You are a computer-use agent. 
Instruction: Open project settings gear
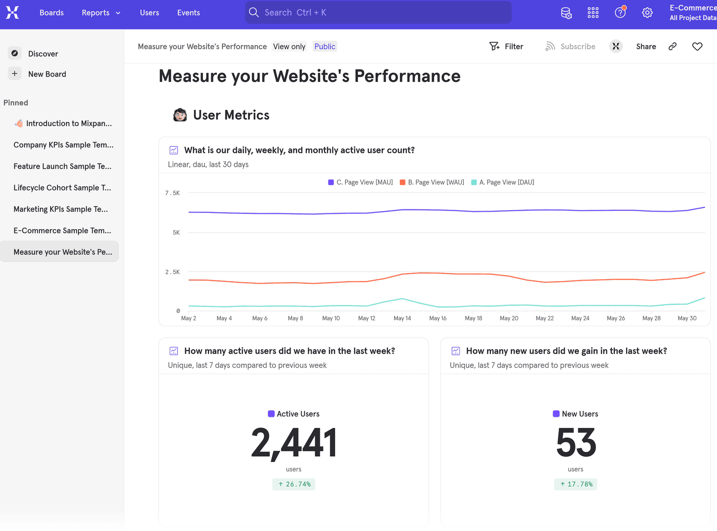[x=647, y=13]
